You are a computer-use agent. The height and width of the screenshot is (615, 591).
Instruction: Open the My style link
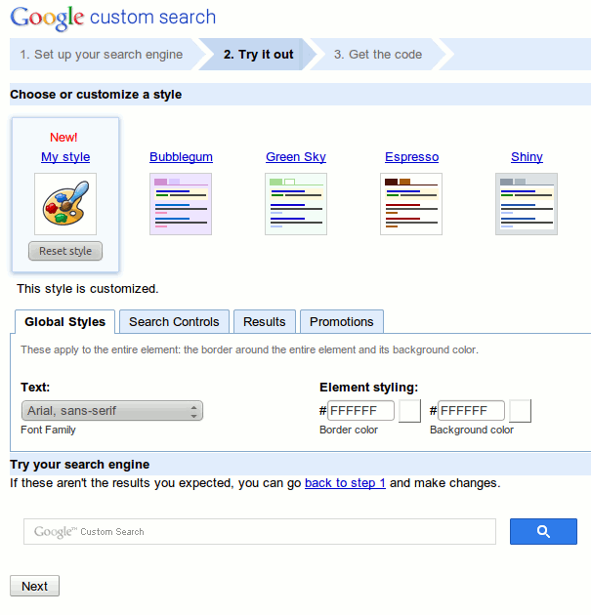[65, 157]
